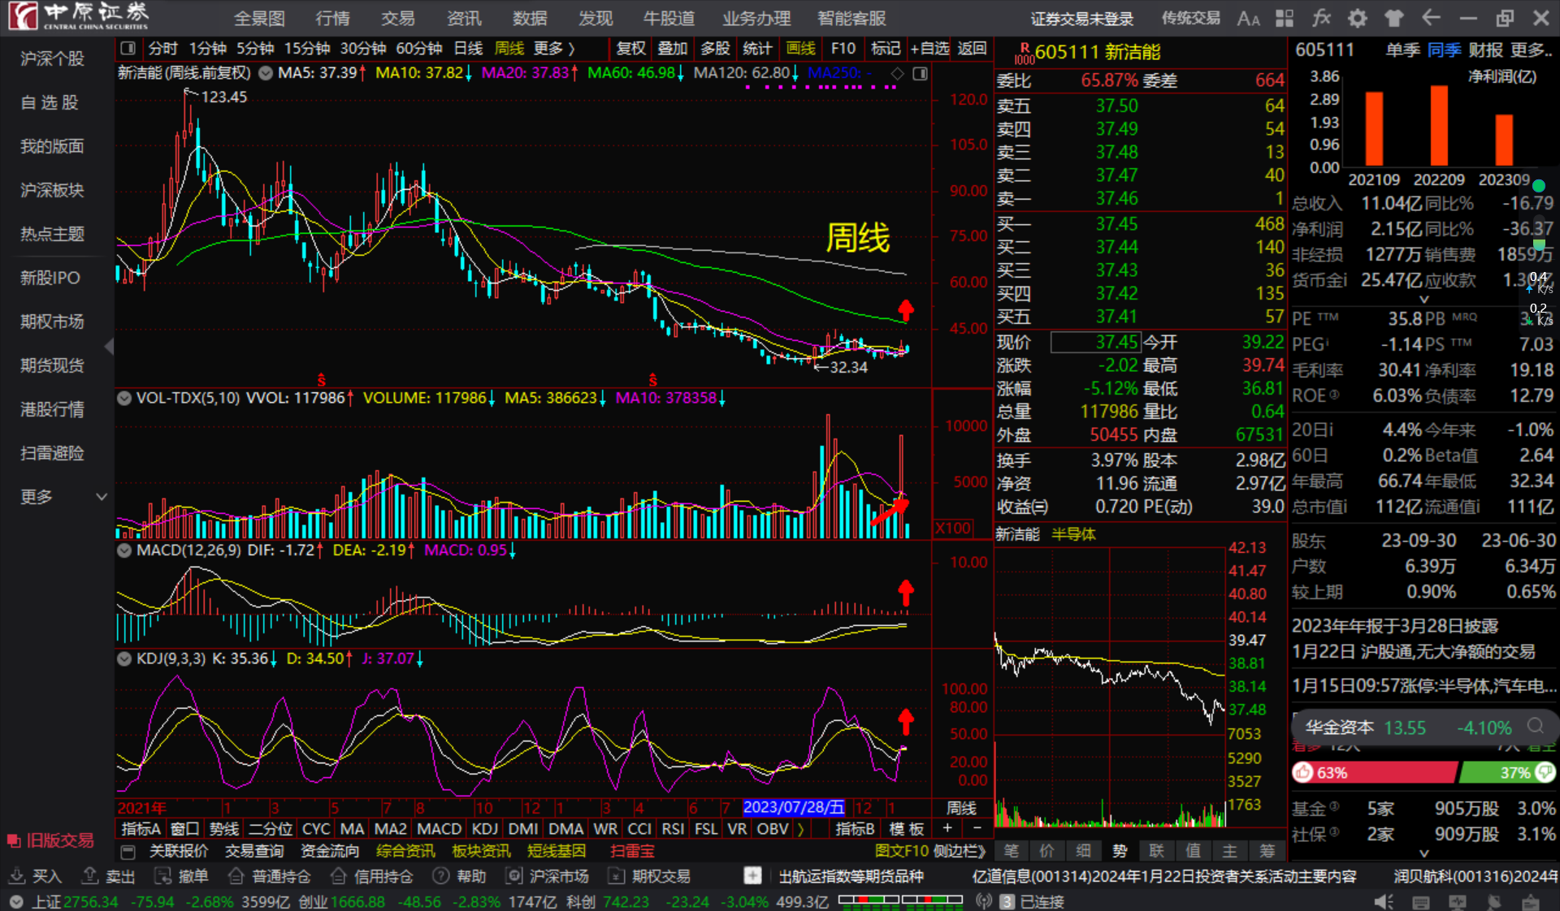The width and height of the screenshot is (1560, 911).
Task: Click the back arrow icon
Action: (1431, 19)
